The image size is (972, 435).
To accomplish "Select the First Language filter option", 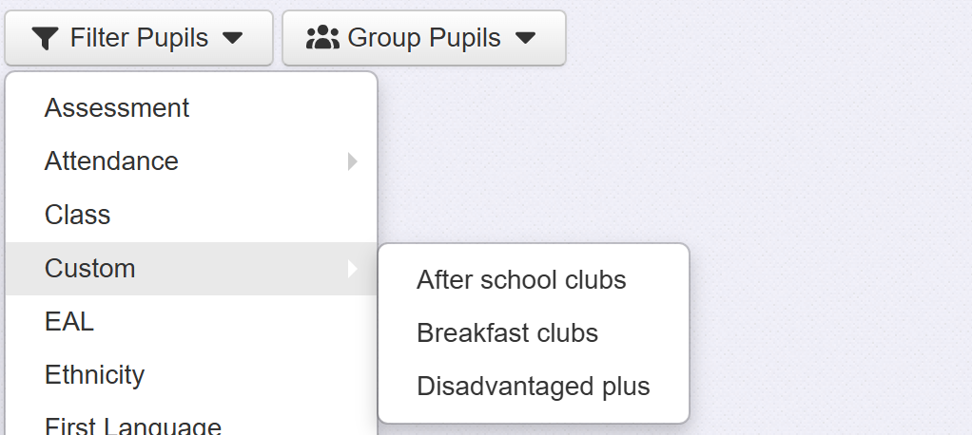I will [x=133, y=426].
